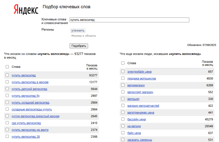The image size is (219, 142).
Task: Check the box for электробайк цена
Action: tap(123, 71)
